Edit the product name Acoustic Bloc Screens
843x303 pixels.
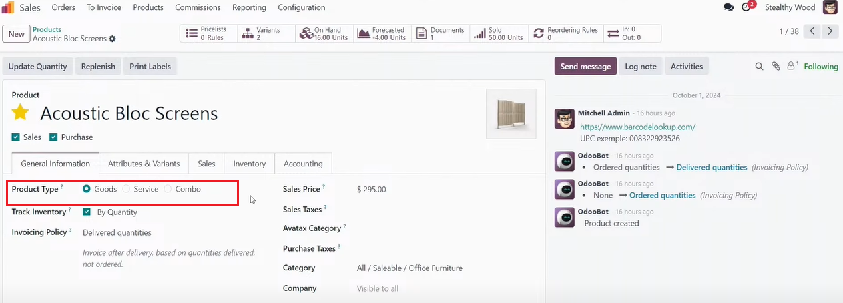pos(129,113)
